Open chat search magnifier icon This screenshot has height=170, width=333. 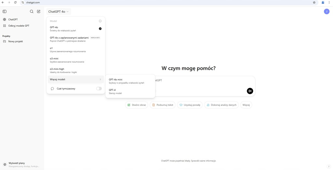tap(32, 11)
